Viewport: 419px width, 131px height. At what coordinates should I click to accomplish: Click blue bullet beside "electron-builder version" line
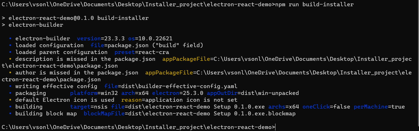(11, 39)
